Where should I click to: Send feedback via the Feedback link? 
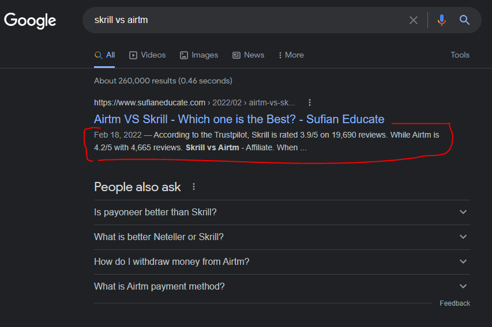(455, 303)
